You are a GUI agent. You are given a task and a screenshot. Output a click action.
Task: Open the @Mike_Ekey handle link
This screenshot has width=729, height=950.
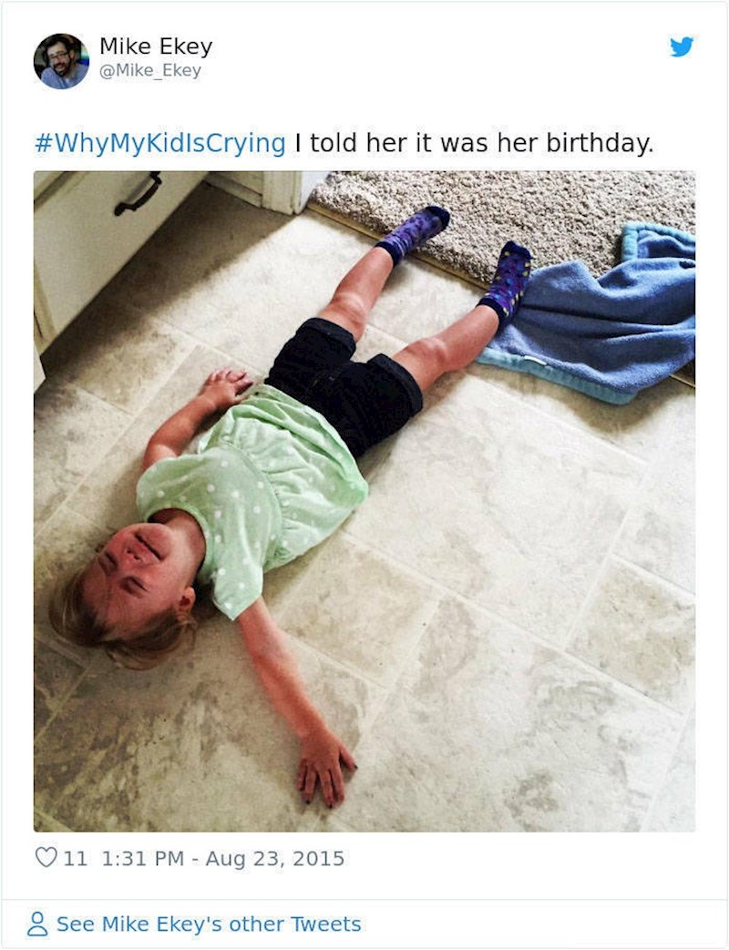click(149, 71)
